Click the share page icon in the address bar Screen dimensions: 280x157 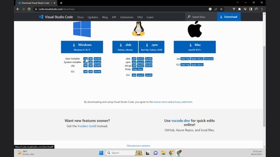click(216, 9)
